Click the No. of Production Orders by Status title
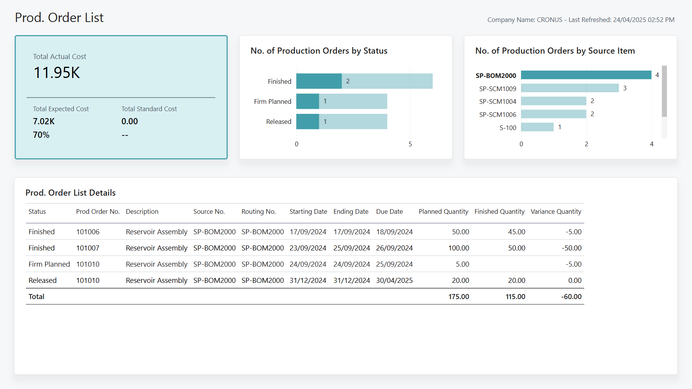 tap(319, 51)
